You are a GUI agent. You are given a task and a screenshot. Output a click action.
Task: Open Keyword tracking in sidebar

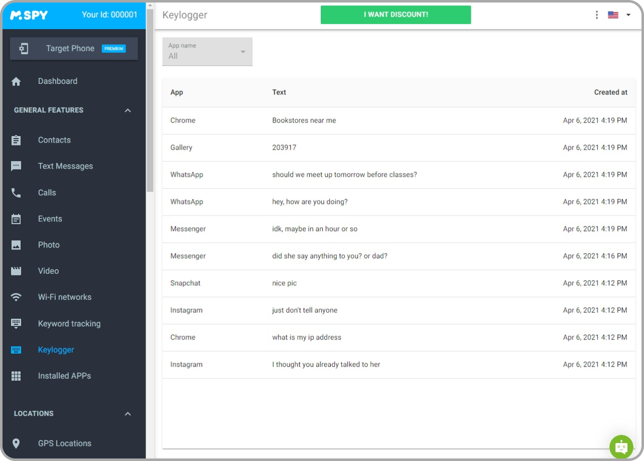click(x=69, y=324)
